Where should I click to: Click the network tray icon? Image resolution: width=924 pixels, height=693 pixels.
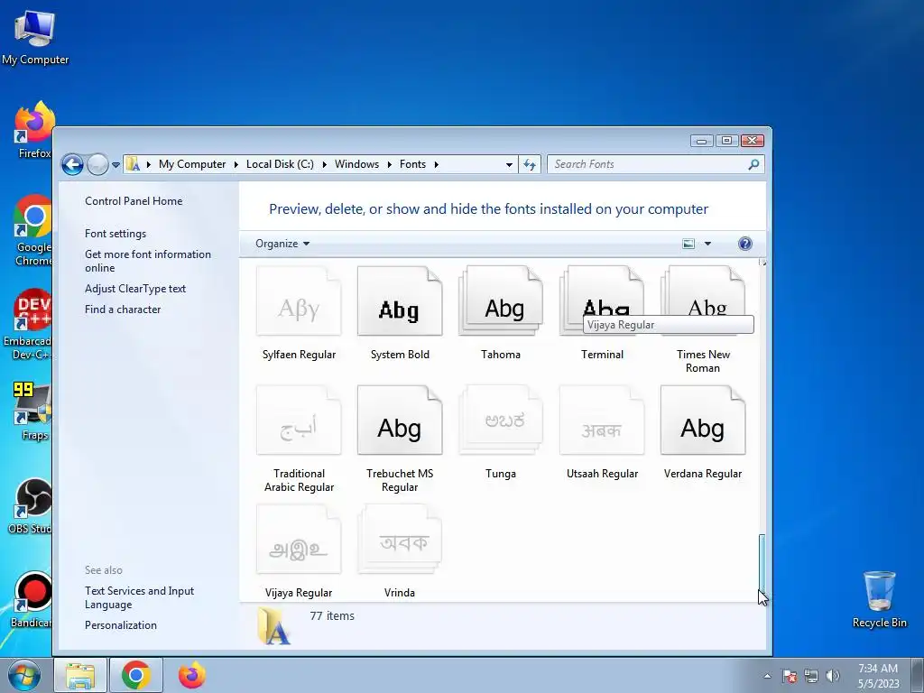(x=811, y=676)
